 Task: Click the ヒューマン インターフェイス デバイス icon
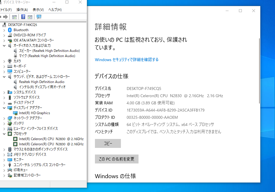tap(10, 129)
